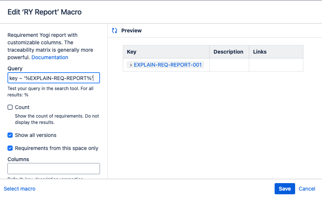The image size is (322, 198).
Task: Click into the Columns text box
Action: coord(53,169)
